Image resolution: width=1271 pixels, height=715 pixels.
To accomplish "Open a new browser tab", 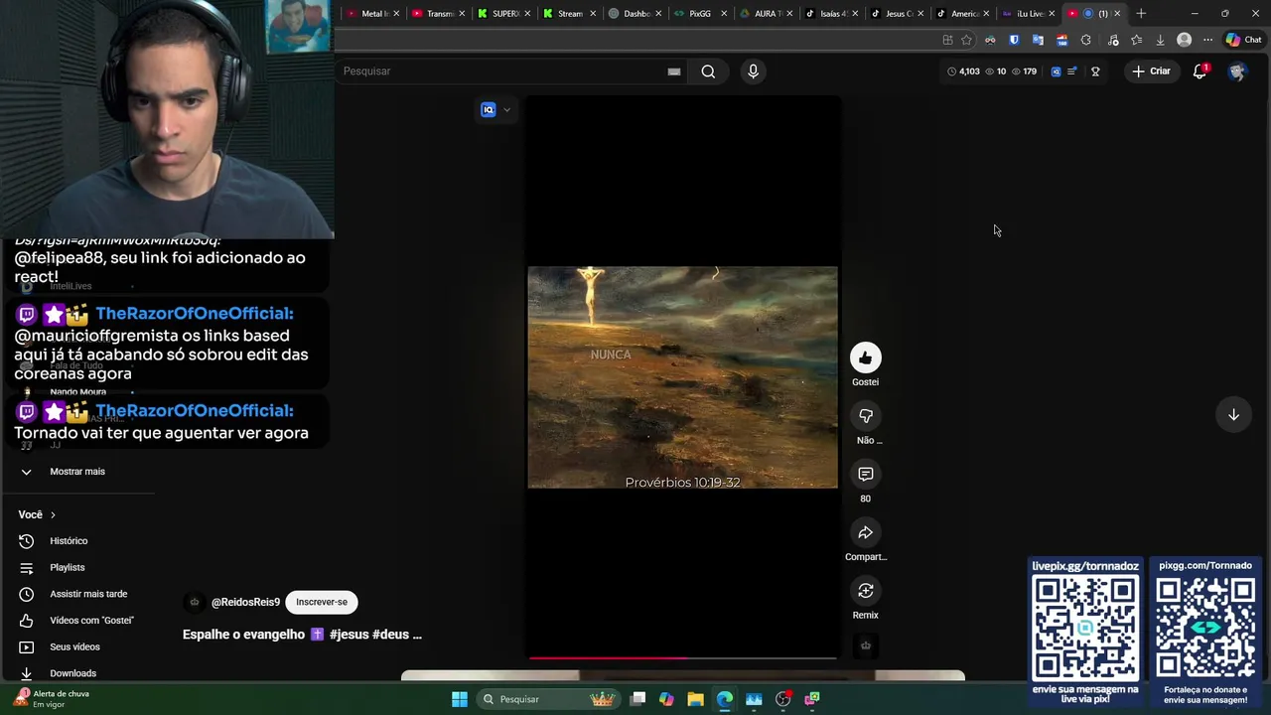I will pyautogui.click(x=1141, y=14).
